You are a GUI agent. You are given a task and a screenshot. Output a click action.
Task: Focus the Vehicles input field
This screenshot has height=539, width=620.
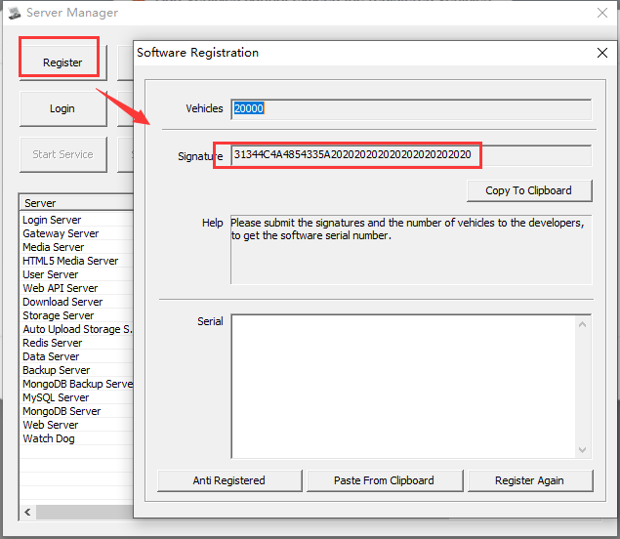point(411,109)
